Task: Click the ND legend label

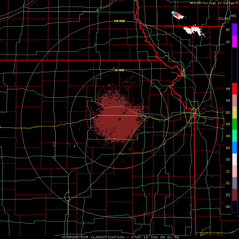Action: (228, 207)
